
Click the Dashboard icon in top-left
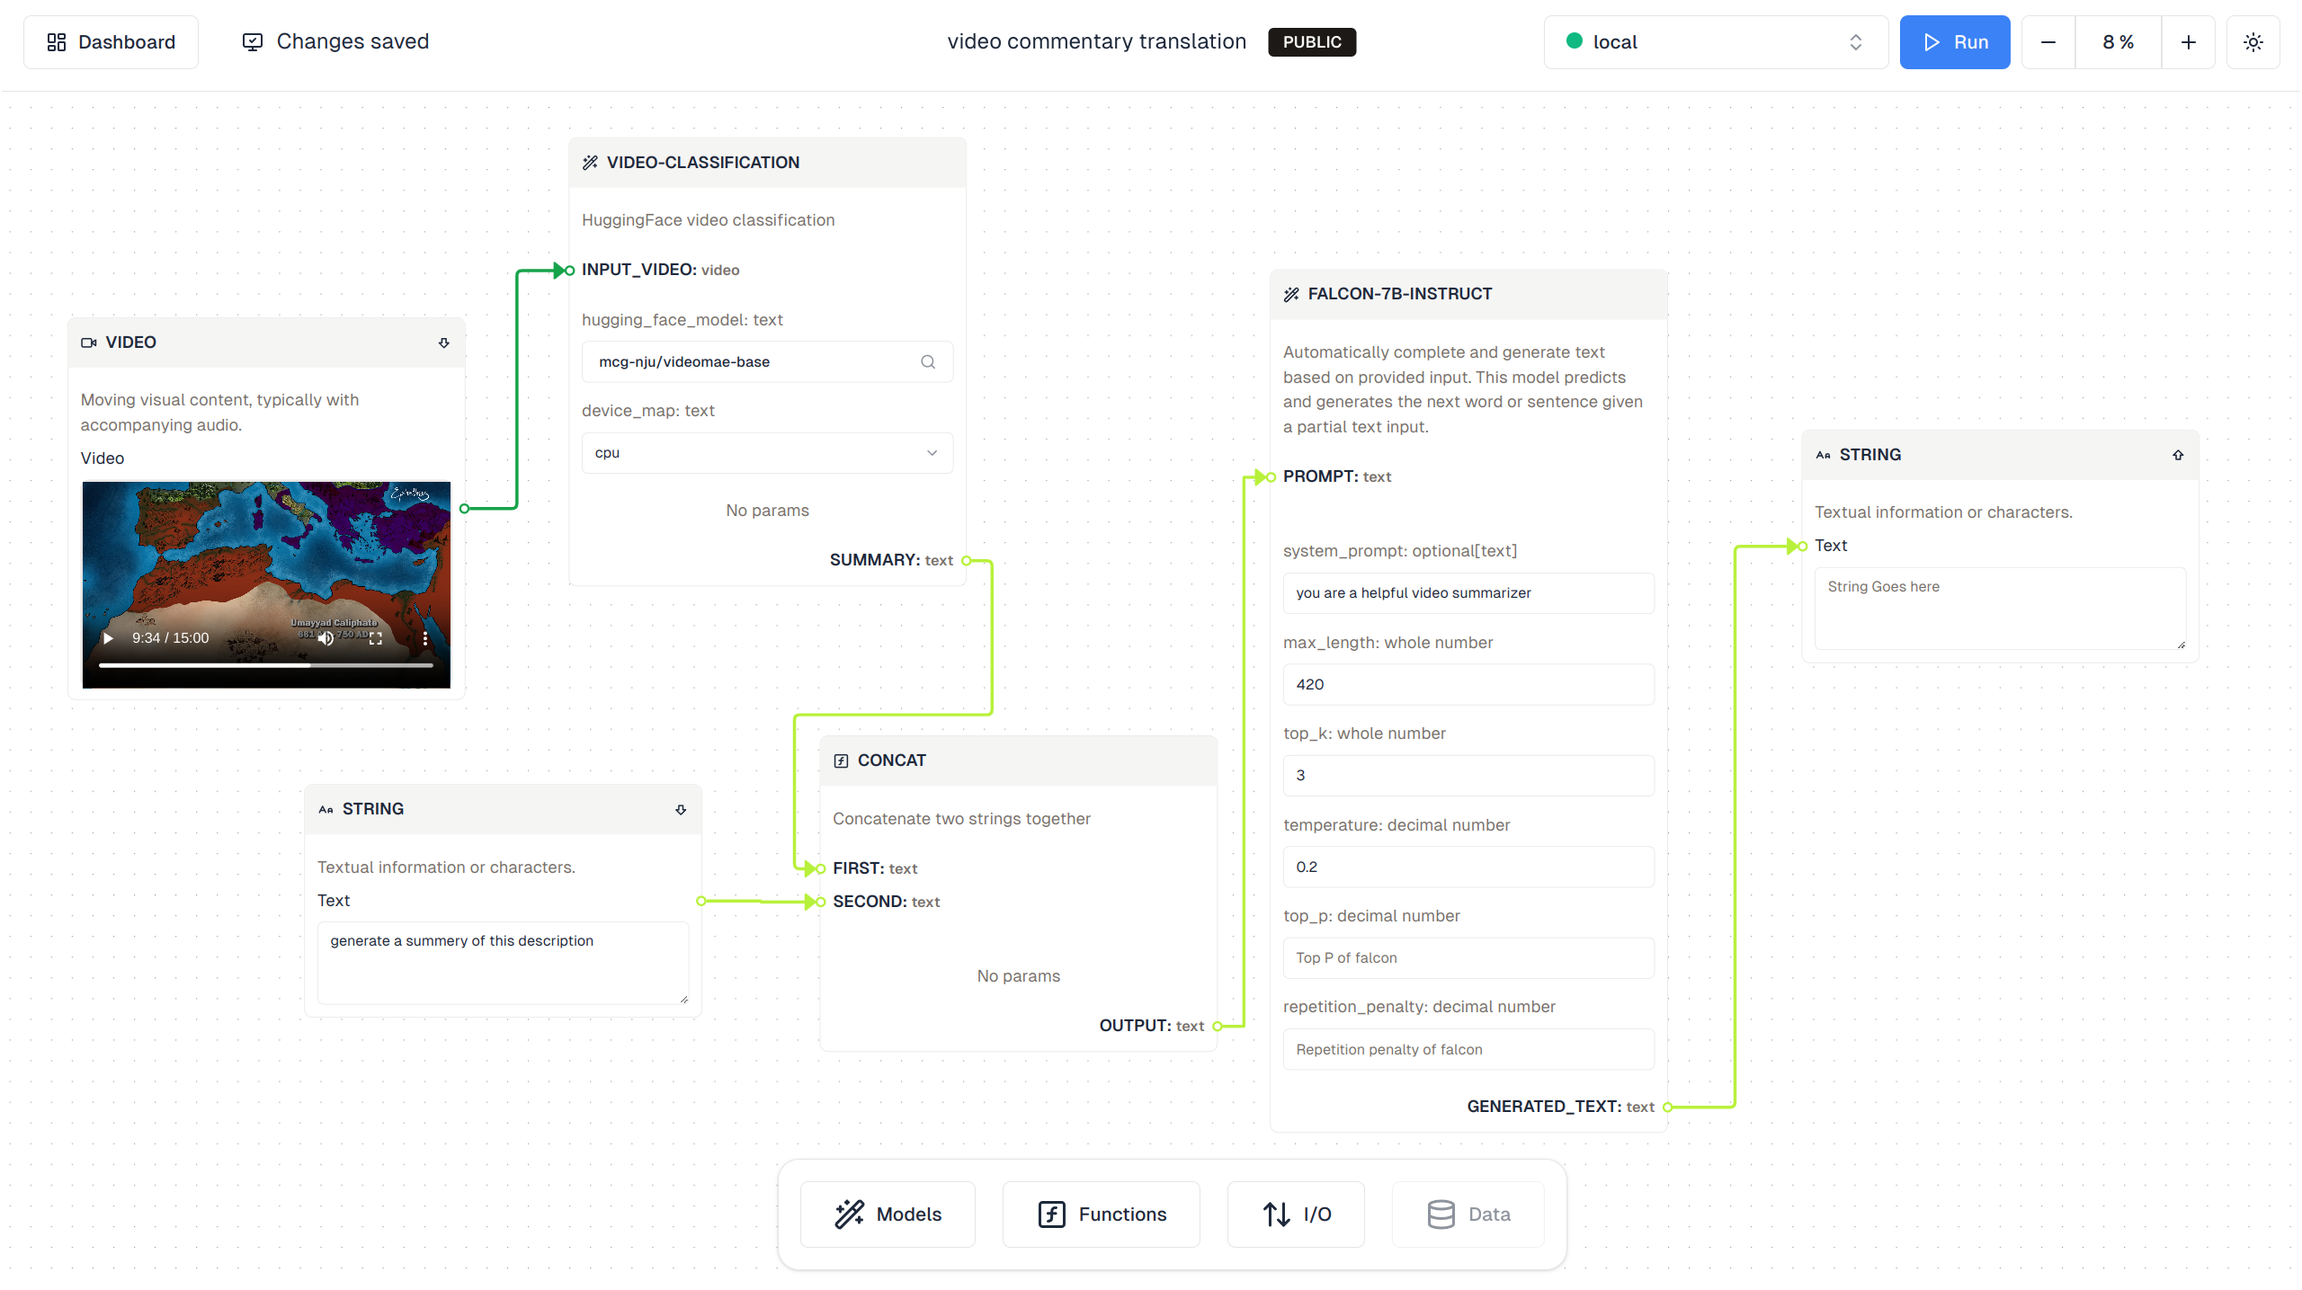tap(57, 42)
